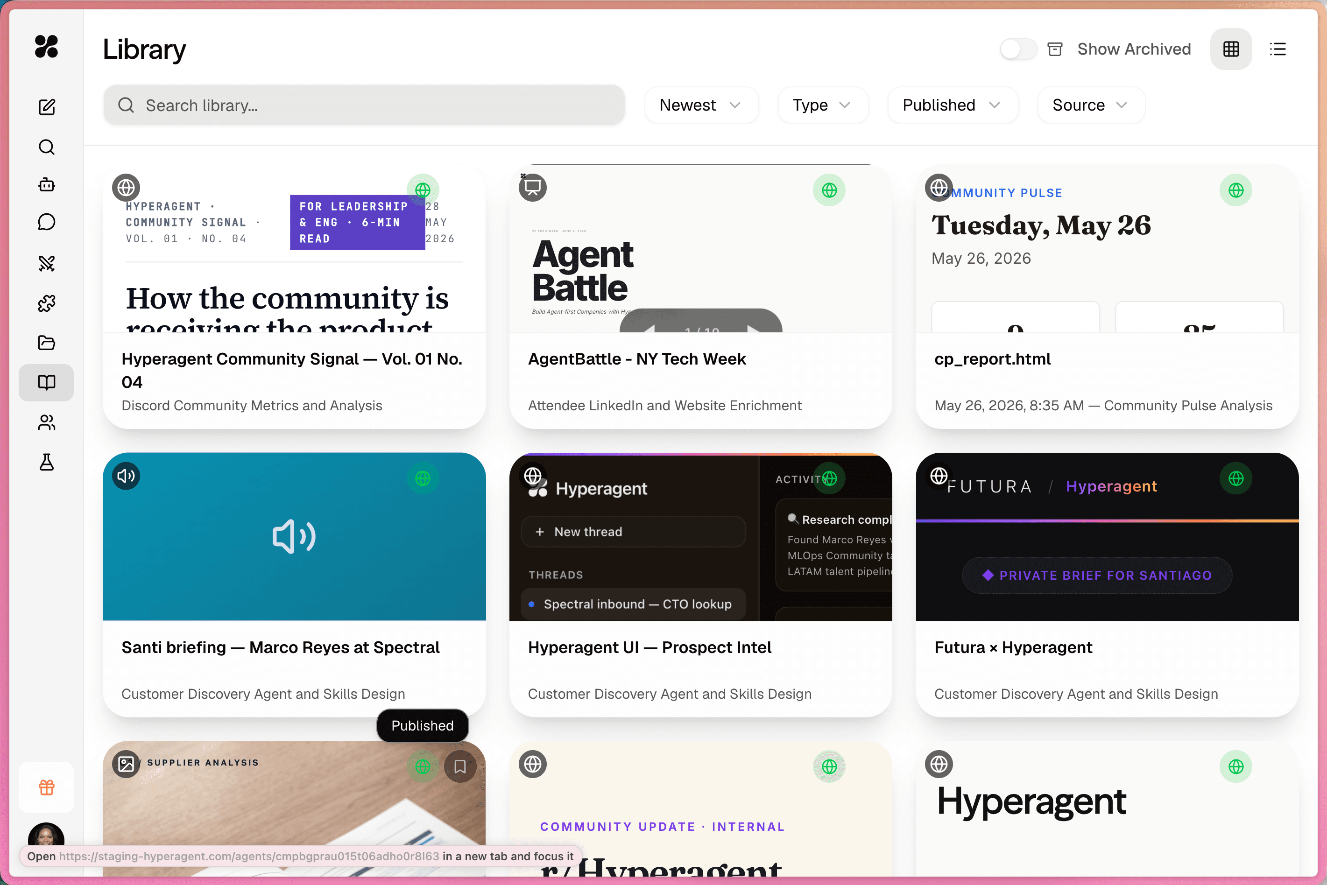Switch to list view layout
Screen dimensions: 1327x885
click(1278, 49)
